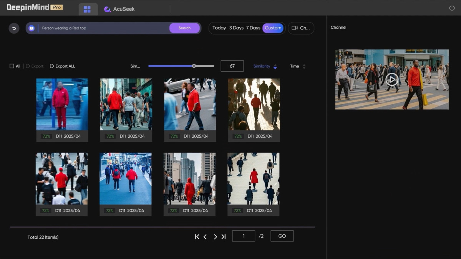Play the channel preview video

click(391, 79)
